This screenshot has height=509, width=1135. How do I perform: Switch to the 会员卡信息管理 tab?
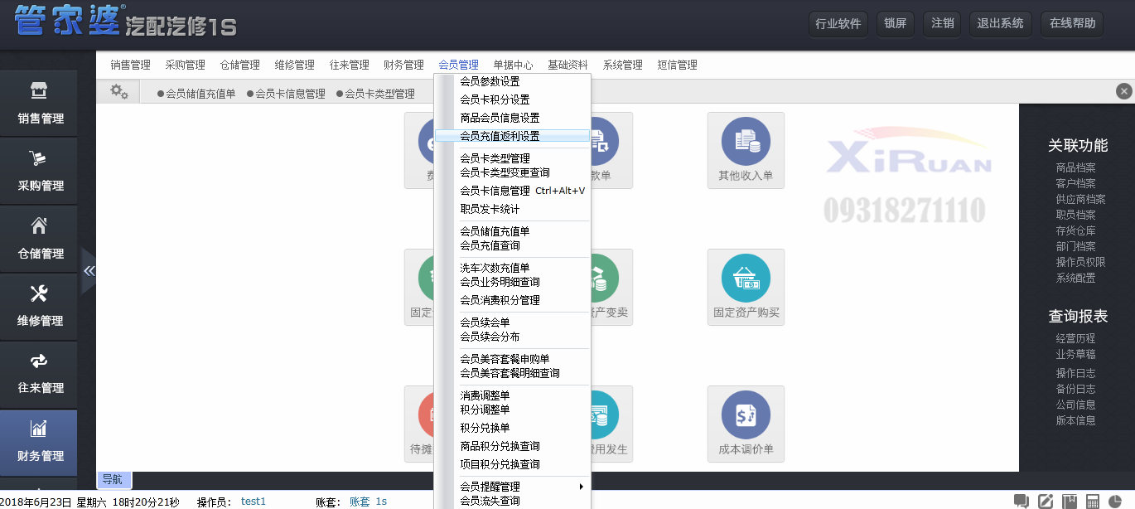tap(290, 94)
